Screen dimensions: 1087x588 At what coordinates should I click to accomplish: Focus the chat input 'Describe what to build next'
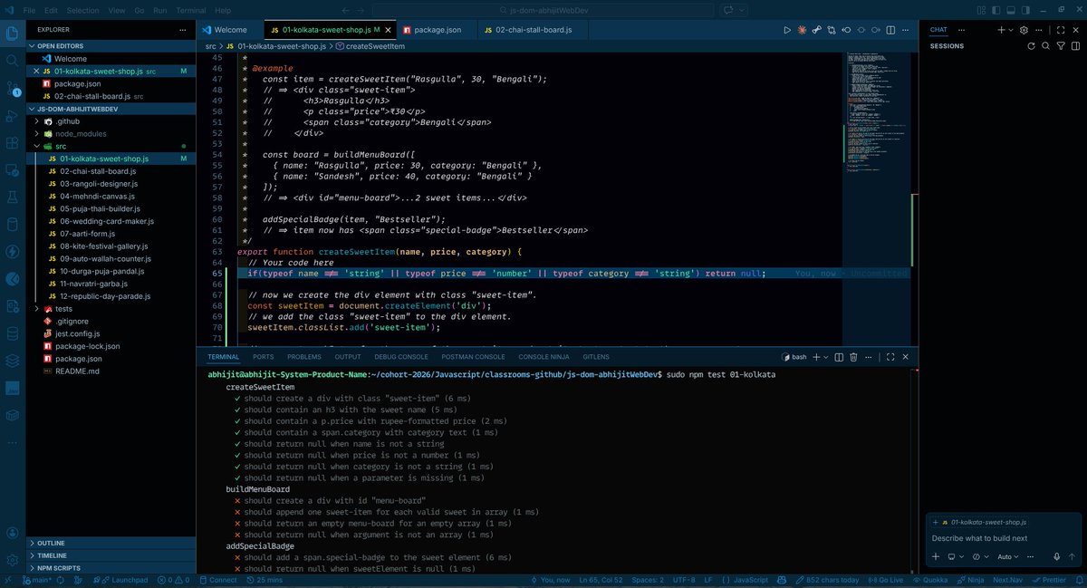click(x=979, y=538)
